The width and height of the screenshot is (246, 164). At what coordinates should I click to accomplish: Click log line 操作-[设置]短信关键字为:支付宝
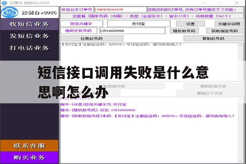pyautogui.click(x=93, y=105)
